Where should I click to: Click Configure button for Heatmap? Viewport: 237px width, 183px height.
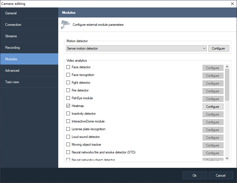[213, 107]
